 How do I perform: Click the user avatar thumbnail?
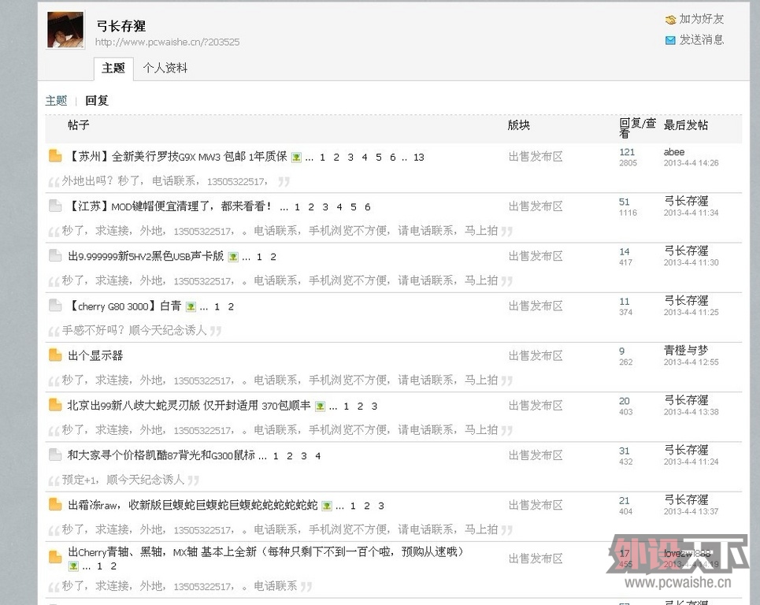pos(65,30)
